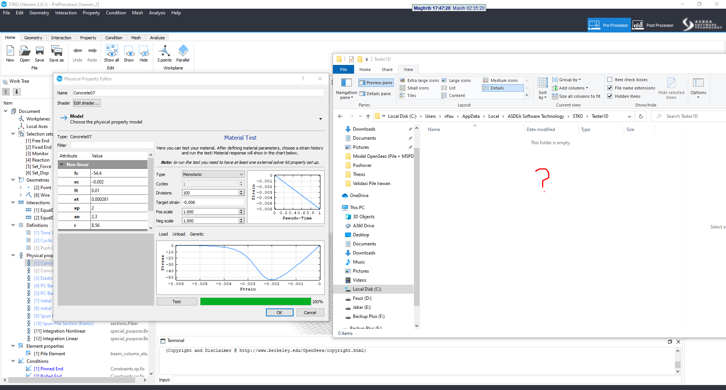Collapse the Selection sets tree node

click(13, 134)
